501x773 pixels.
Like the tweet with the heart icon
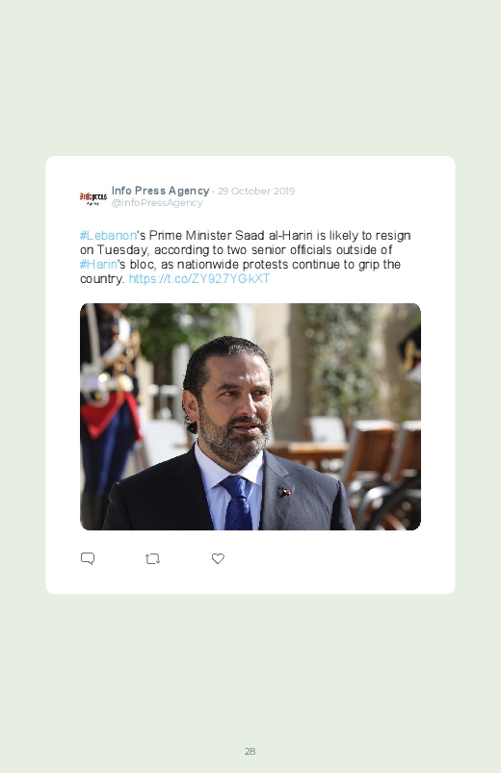coord(218,558)
